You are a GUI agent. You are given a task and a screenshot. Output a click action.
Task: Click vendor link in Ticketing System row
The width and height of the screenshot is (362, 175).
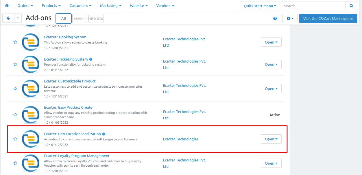coord(184,64)
